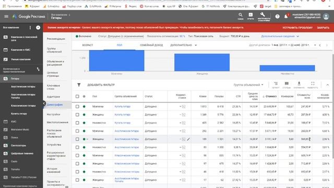Click the Кампании в КМС icon in sidebar
The height and width of the screenshot is (188, 334).
6,50
